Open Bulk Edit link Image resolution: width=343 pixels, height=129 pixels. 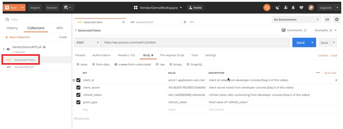pos(331,73)
